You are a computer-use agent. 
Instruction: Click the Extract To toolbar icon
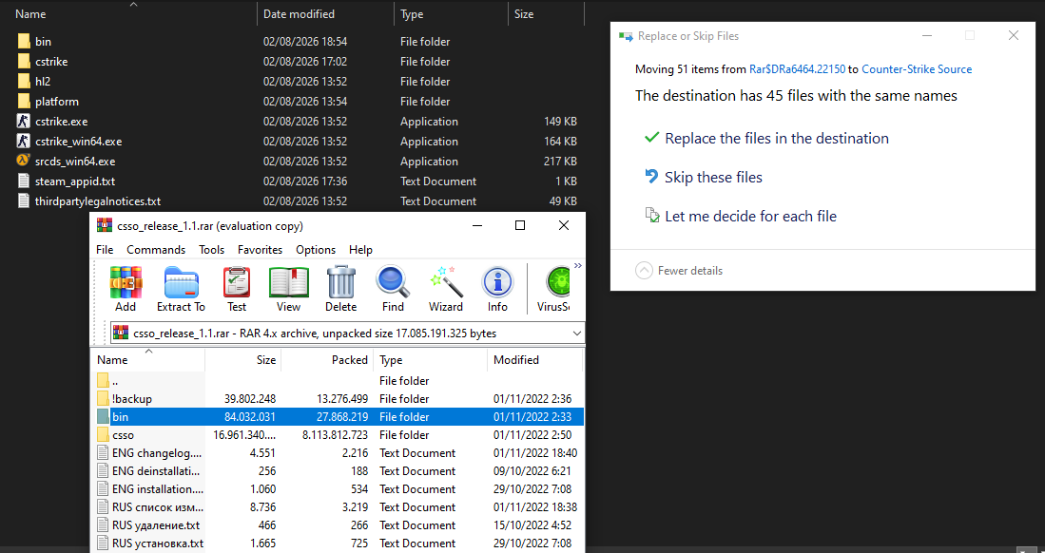point(181,282)
